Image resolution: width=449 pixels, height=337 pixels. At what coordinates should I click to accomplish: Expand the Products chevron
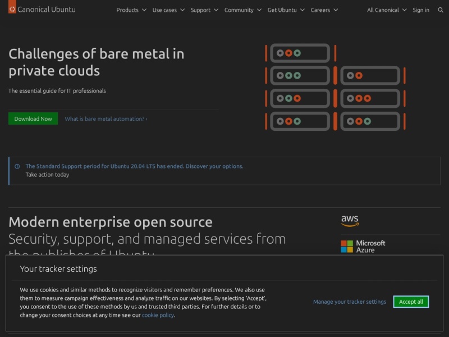[x=144, y=10]
